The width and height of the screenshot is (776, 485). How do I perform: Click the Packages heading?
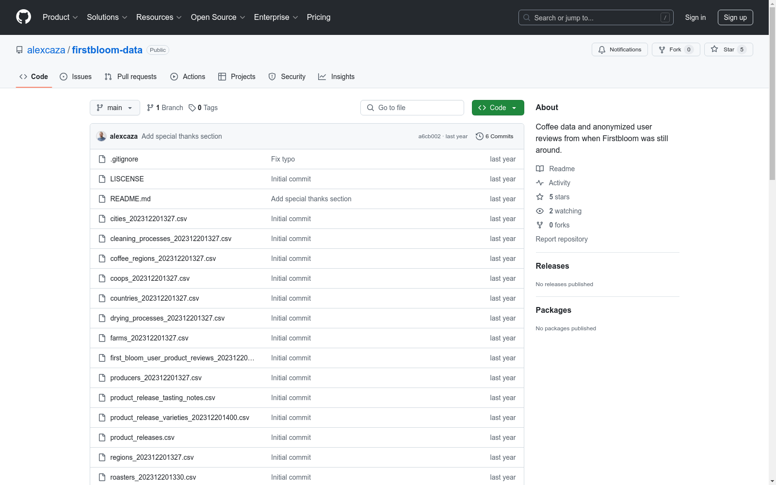[x=553, y=310]
